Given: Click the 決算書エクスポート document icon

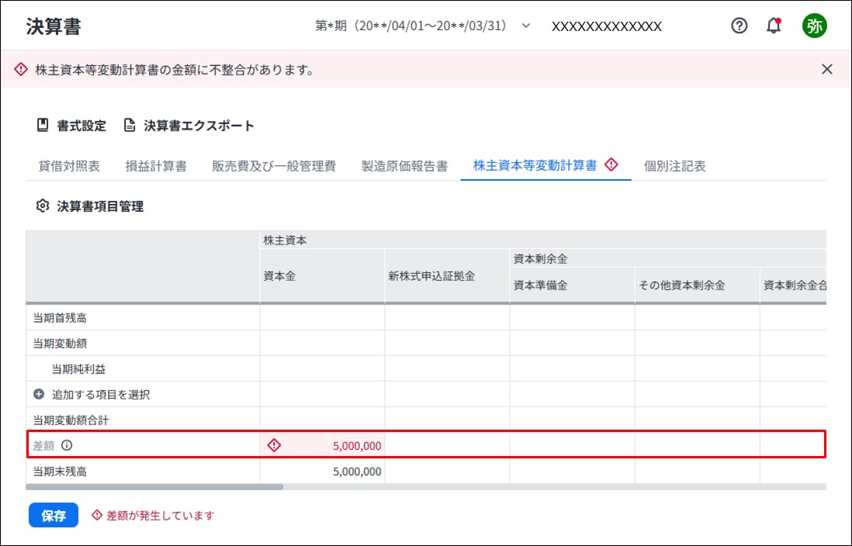Looking at the screenshot, I should (x=130, y=125).
